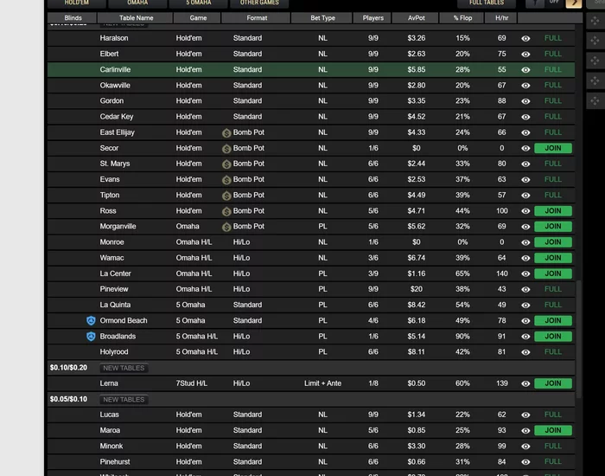Image resolution: width=605 pixels, height=476 pixels.
Task: Click Bomb Pot coin icon for Morganville
Action: click(x=226, y=227)
